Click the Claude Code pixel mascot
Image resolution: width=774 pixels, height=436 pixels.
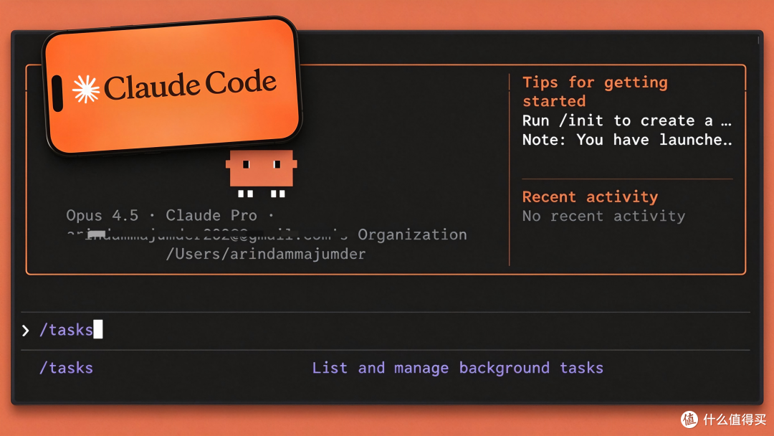pyautogui.click(x=262, y=174)
